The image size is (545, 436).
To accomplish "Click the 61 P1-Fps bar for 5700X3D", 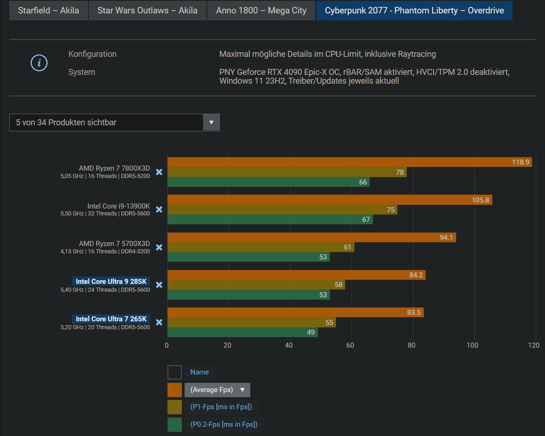I will point(261,247).
